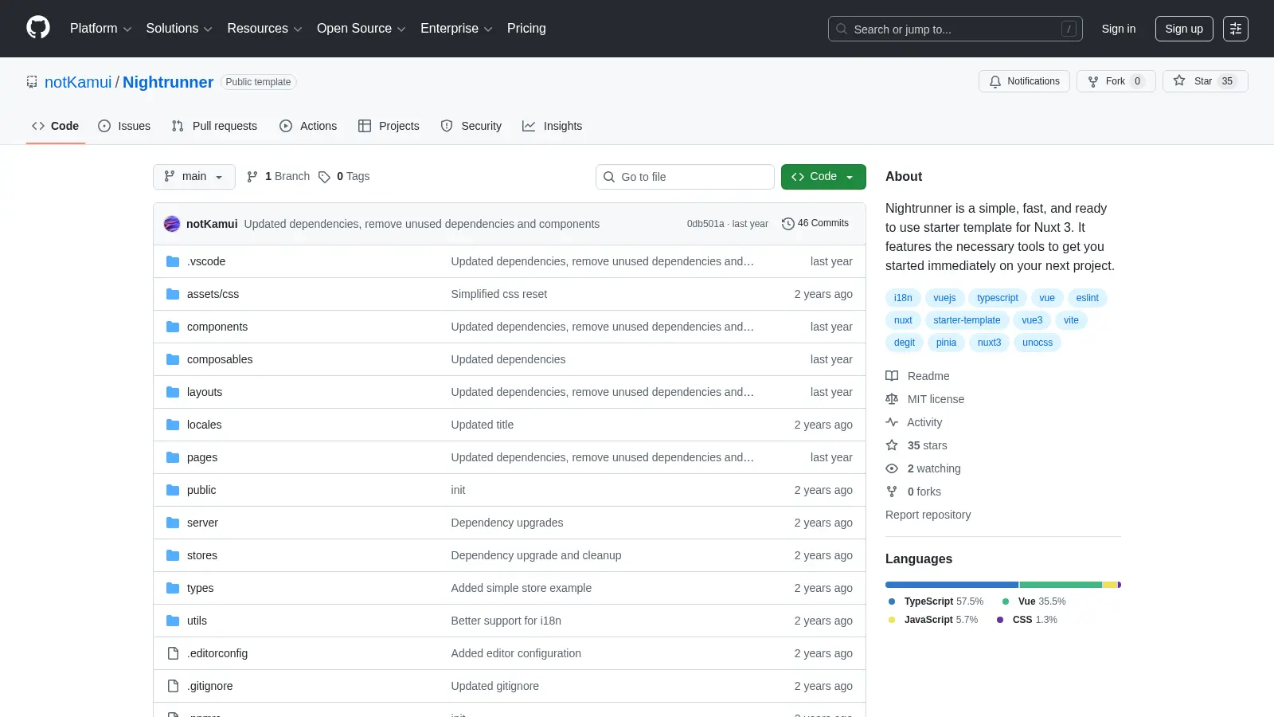Click the watching eye icon

(892, 468)
